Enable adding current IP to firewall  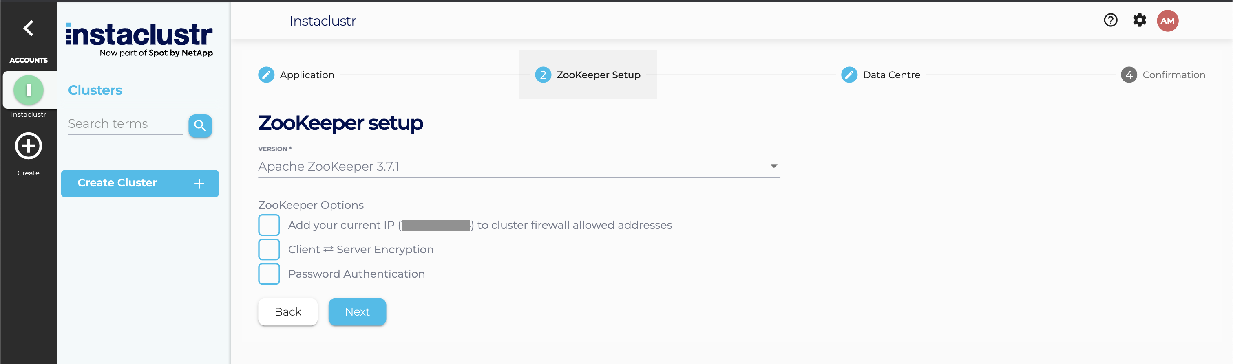point(269,225)
